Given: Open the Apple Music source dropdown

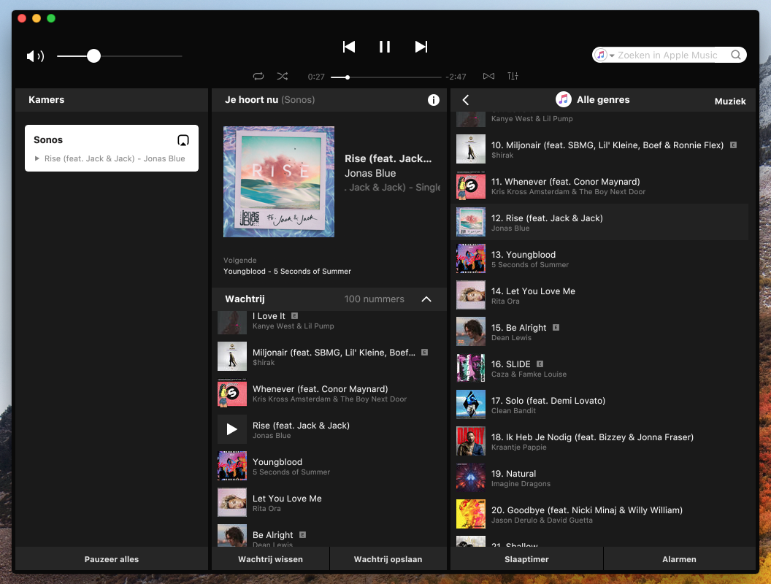Looking at the screenshot, I should [605, 55].
